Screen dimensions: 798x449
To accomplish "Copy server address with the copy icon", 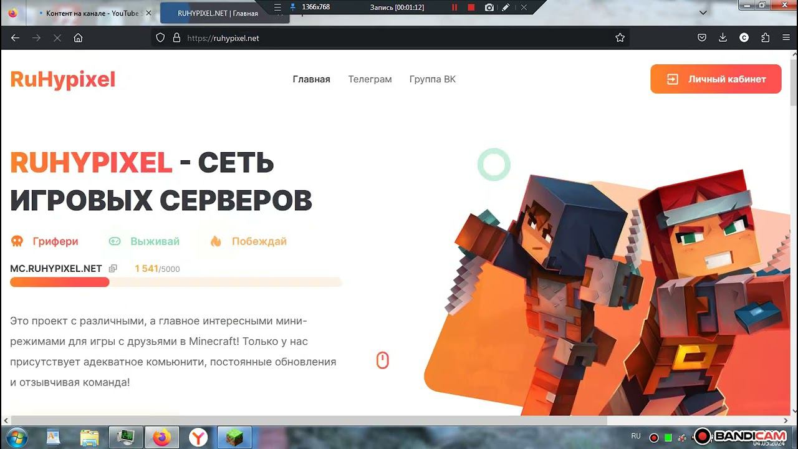I will click(x=113, y=269).
